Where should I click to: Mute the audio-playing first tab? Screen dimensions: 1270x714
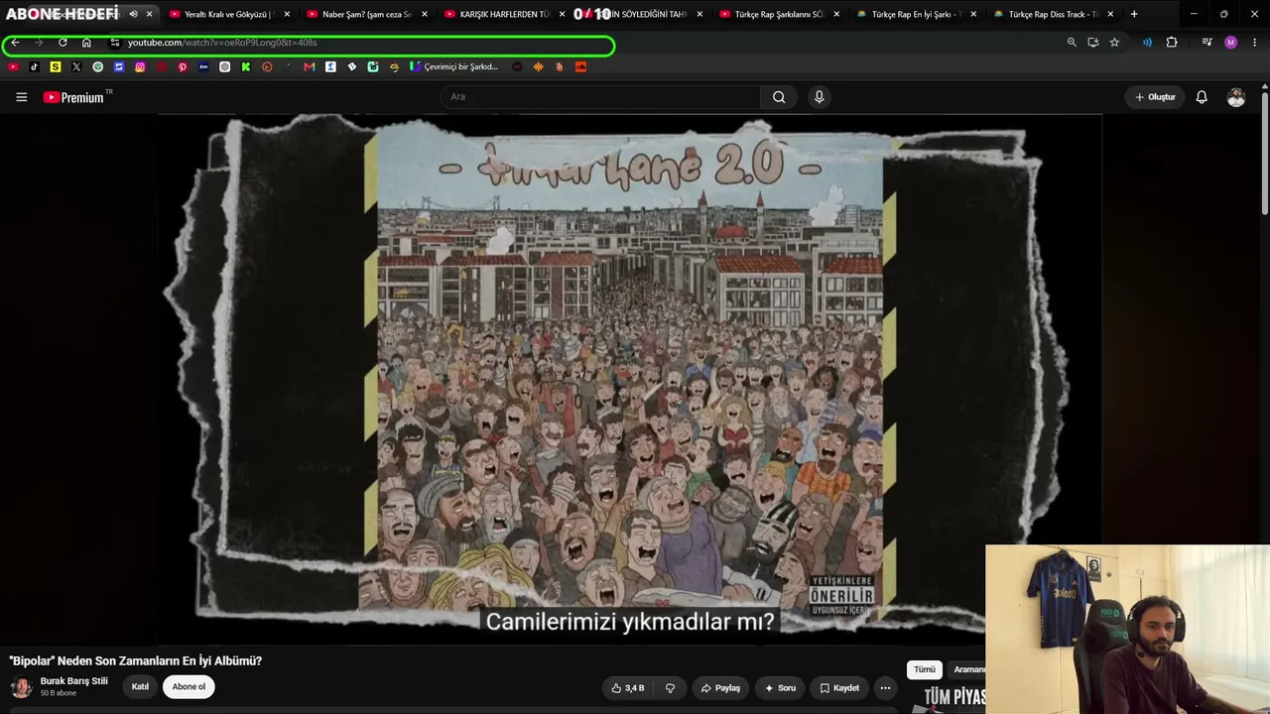tap(133, 14)
